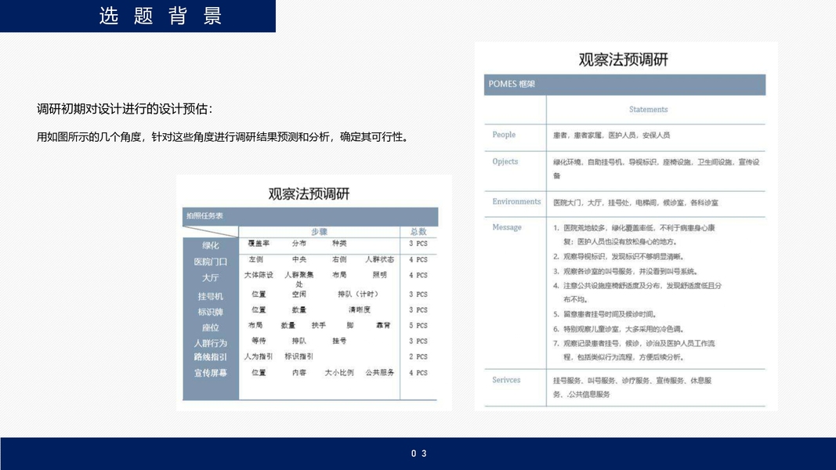Click the "排队(计时)" cell

coord(360,295)
